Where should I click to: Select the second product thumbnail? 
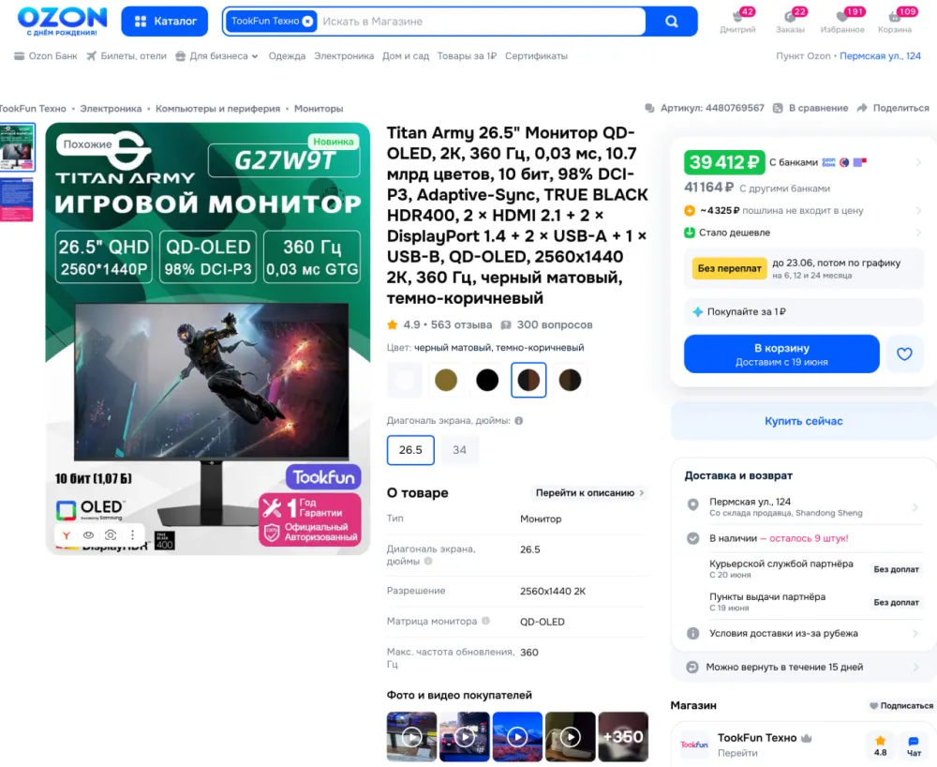pyautogui.click(x=17, y=200)
